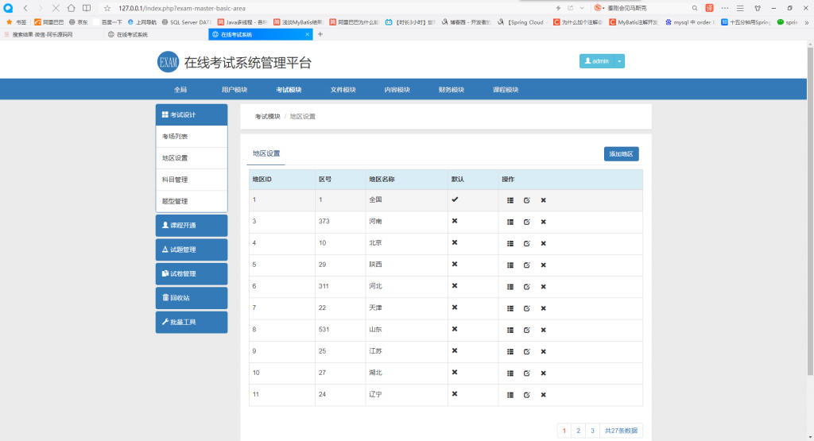Open 科目管理 in sidebar
814x441 pixels.
click(x=192, y=180)
